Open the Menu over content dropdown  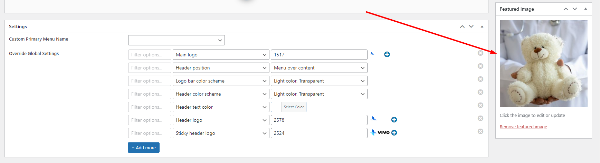pyautogui.click(x=319, y=68)
